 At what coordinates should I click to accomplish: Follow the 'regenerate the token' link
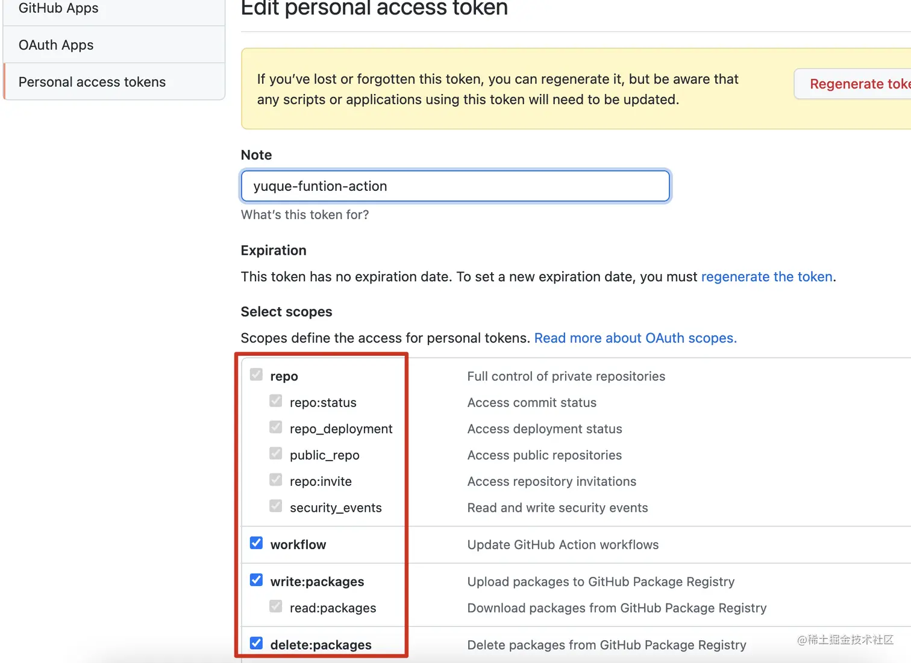[766, 277]
